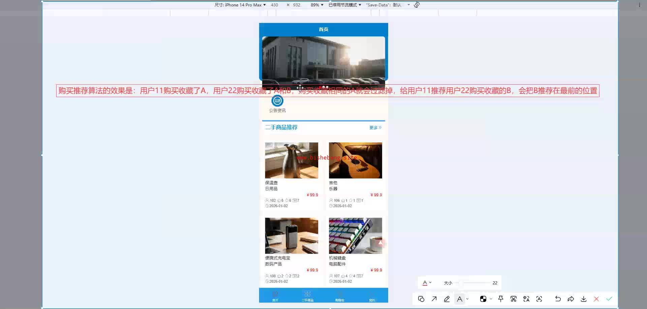Select the shapes drawing tool
This screenshot has width=647, height=309.
[421, 299]
